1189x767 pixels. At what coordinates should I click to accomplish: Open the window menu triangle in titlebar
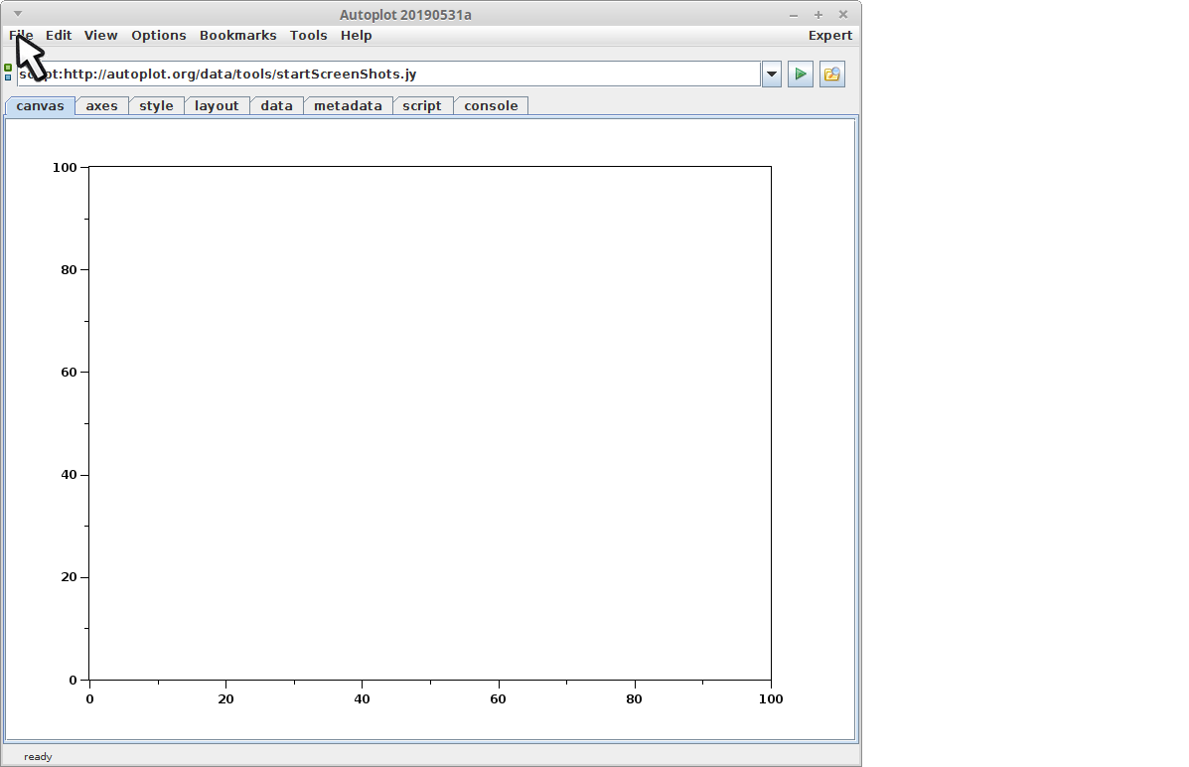pos(17,14)
